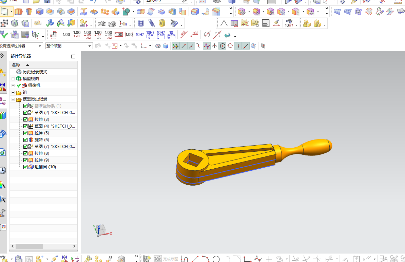405x262 pixels.
Task: Uncheck the 旋转 (6) feature checkbox
Action: 25,140
